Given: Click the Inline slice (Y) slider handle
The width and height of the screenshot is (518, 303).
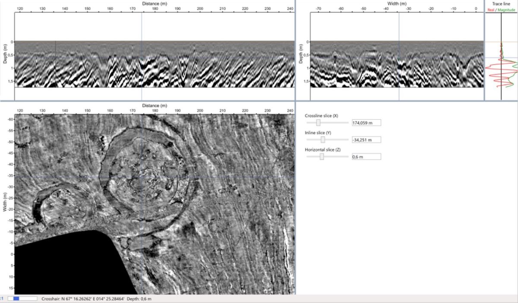Looking at the screenshot, I should click(322, 140).
